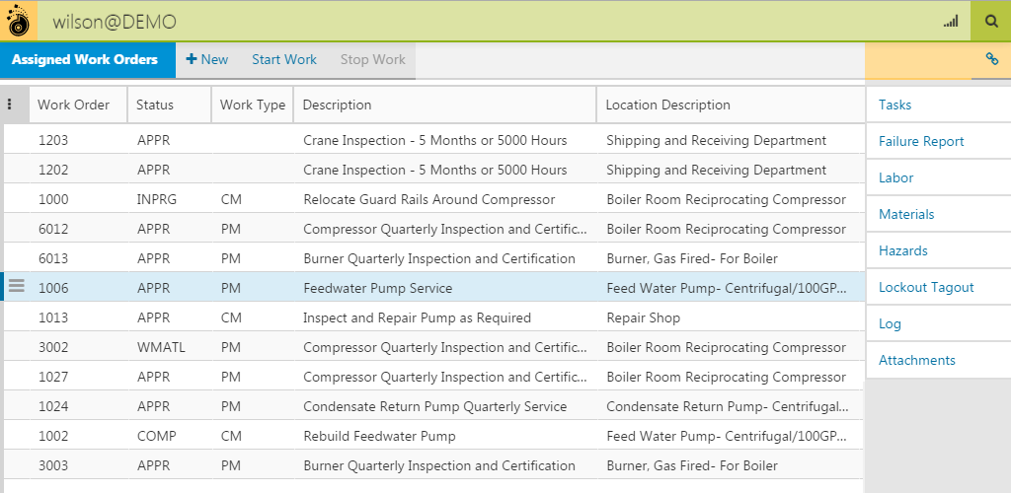Sort by the Work Order column header
Screen dimensions: 1011x493
click(73, 105)
